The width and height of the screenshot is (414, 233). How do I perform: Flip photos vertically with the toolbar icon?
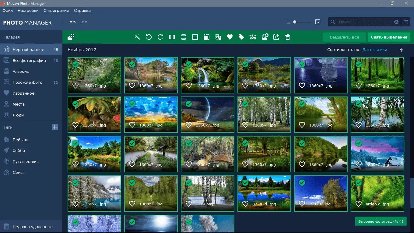[x=184, y=37]
